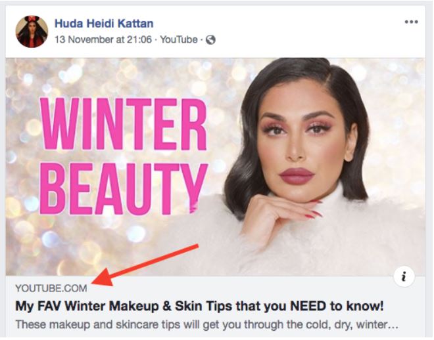434x340 pixels.
Task: Click the "These makeup and skincare tips" description
Action: click(x=206, y=325)
